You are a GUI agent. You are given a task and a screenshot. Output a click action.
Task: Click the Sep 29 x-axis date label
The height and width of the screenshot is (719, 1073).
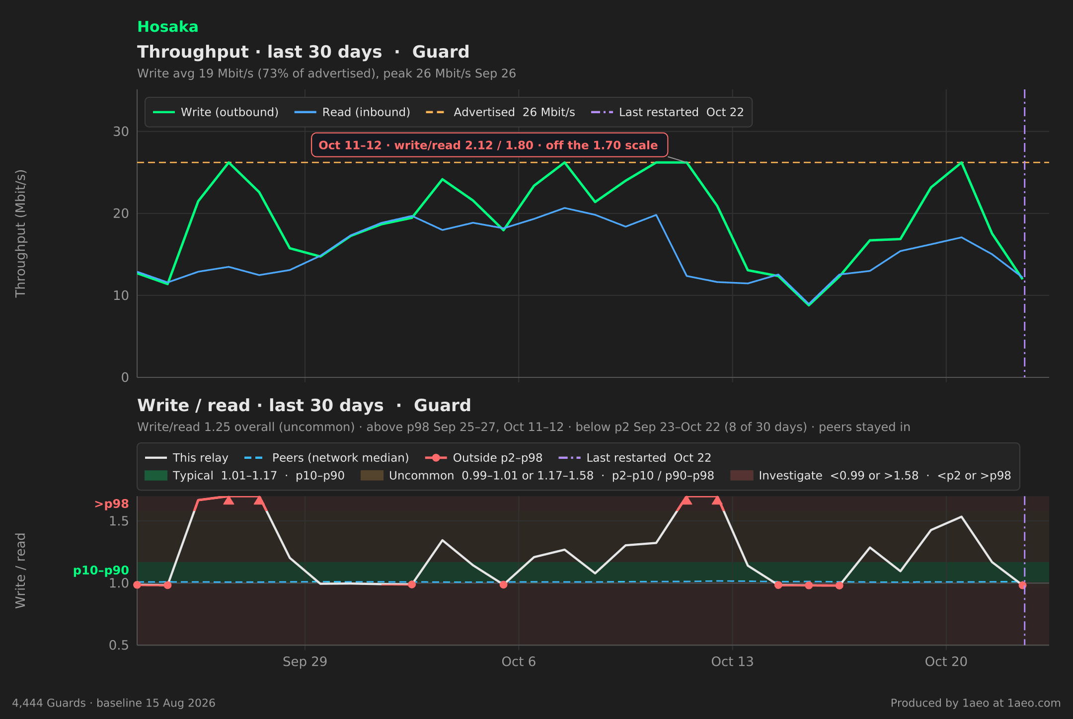point(305,661)
